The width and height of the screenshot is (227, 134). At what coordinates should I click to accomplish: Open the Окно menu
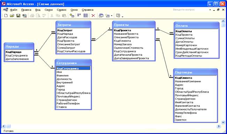pos(74,10)
